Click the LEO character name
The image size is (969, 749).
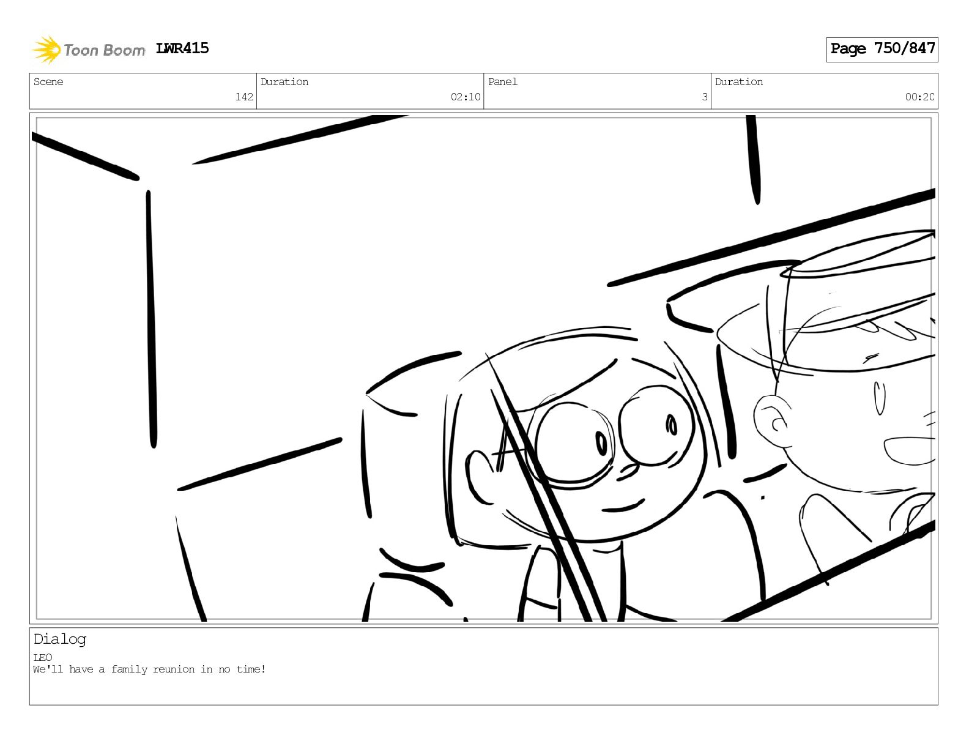click(x=43, y=658)
